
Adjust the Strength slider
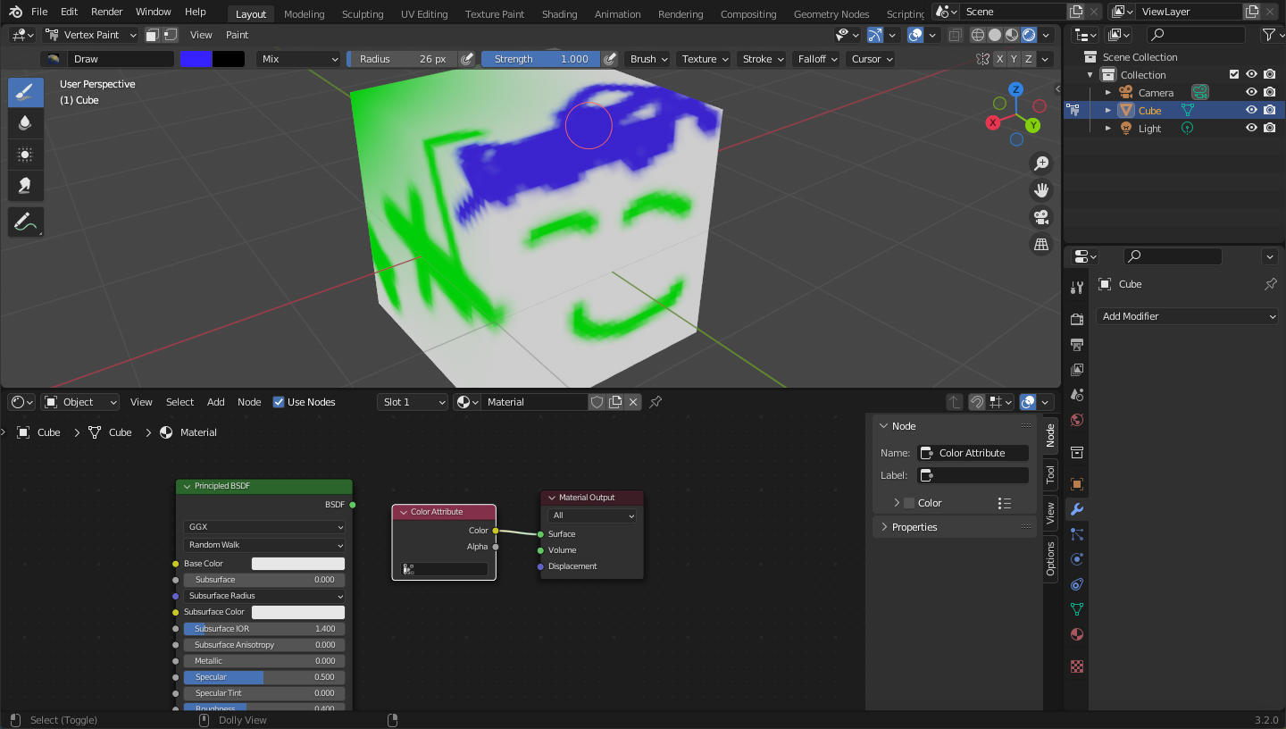pos(541,59)
